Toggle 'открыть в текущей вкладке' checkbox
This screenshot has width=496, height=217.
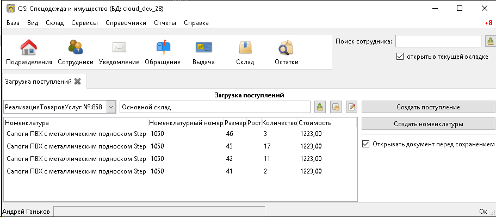pos(400,57)
